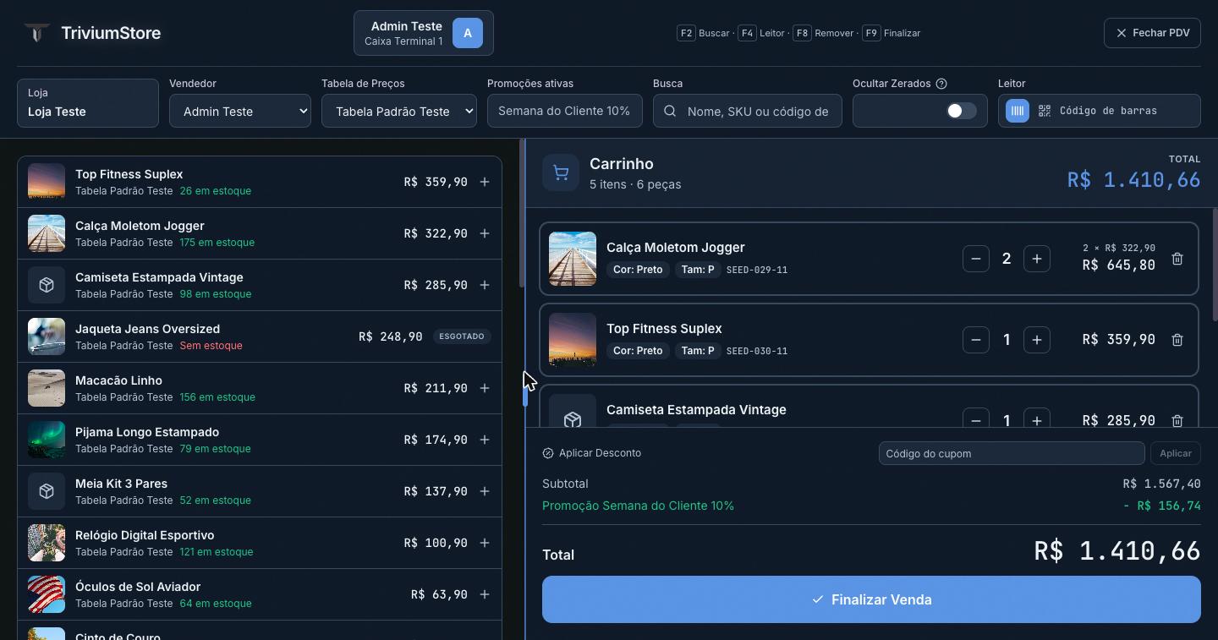Delete Calça Moletom Jogger from cart
The height and width of the screenshot is (640, 1218).
1177,259
